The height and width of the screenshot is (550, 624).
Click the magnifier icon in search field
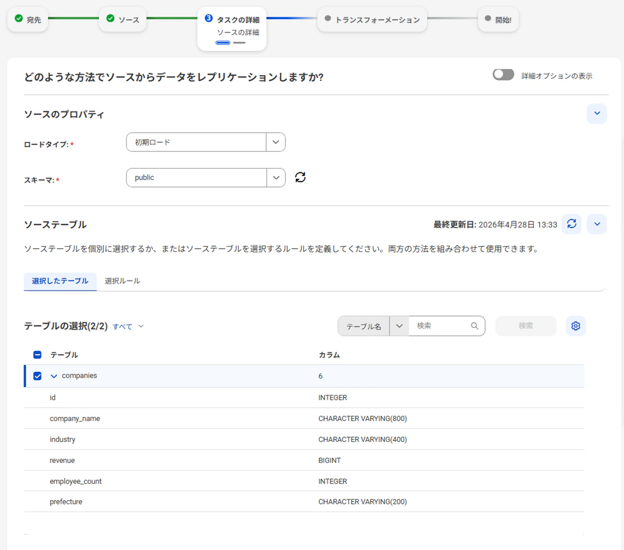[x=474, y=326]
